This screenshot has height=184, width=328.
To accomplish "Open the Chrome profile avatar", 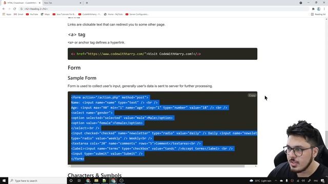I will click(x=319, y=9).
